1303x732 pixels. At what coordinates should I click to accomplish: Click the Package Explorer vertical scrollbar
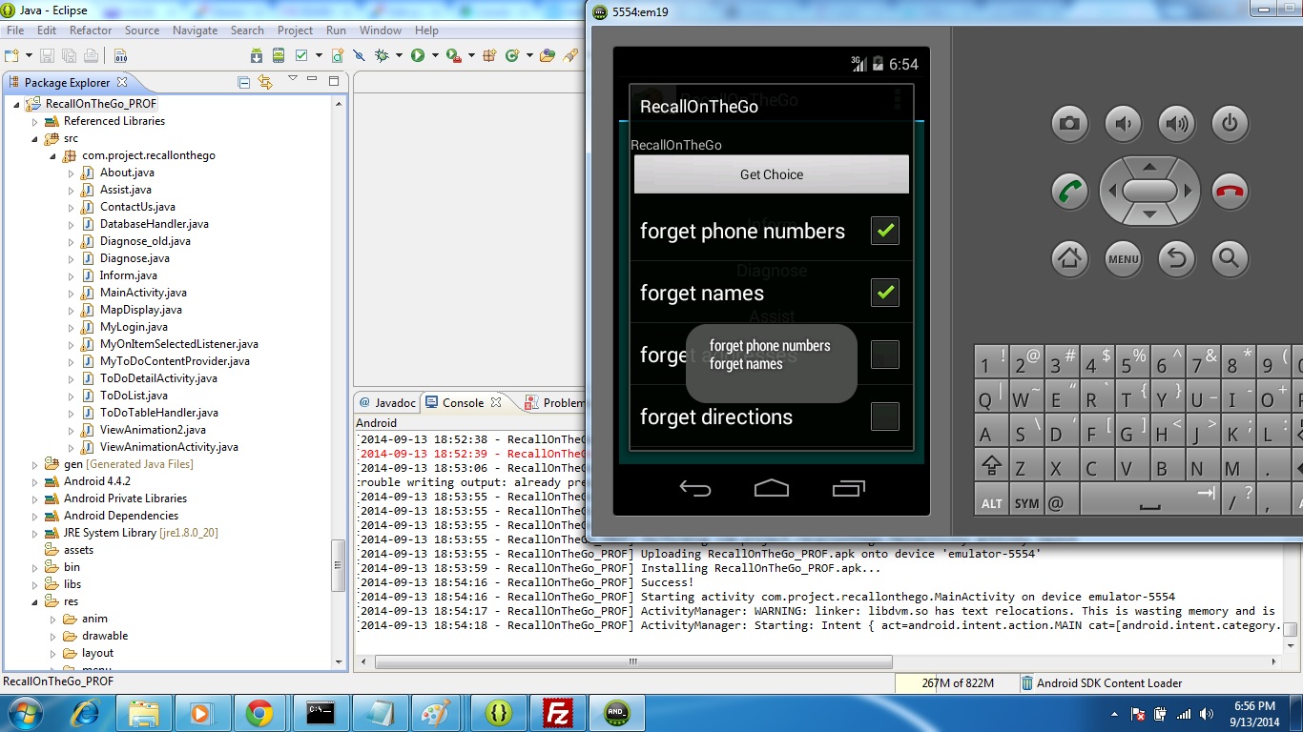[x=338, y=565]
